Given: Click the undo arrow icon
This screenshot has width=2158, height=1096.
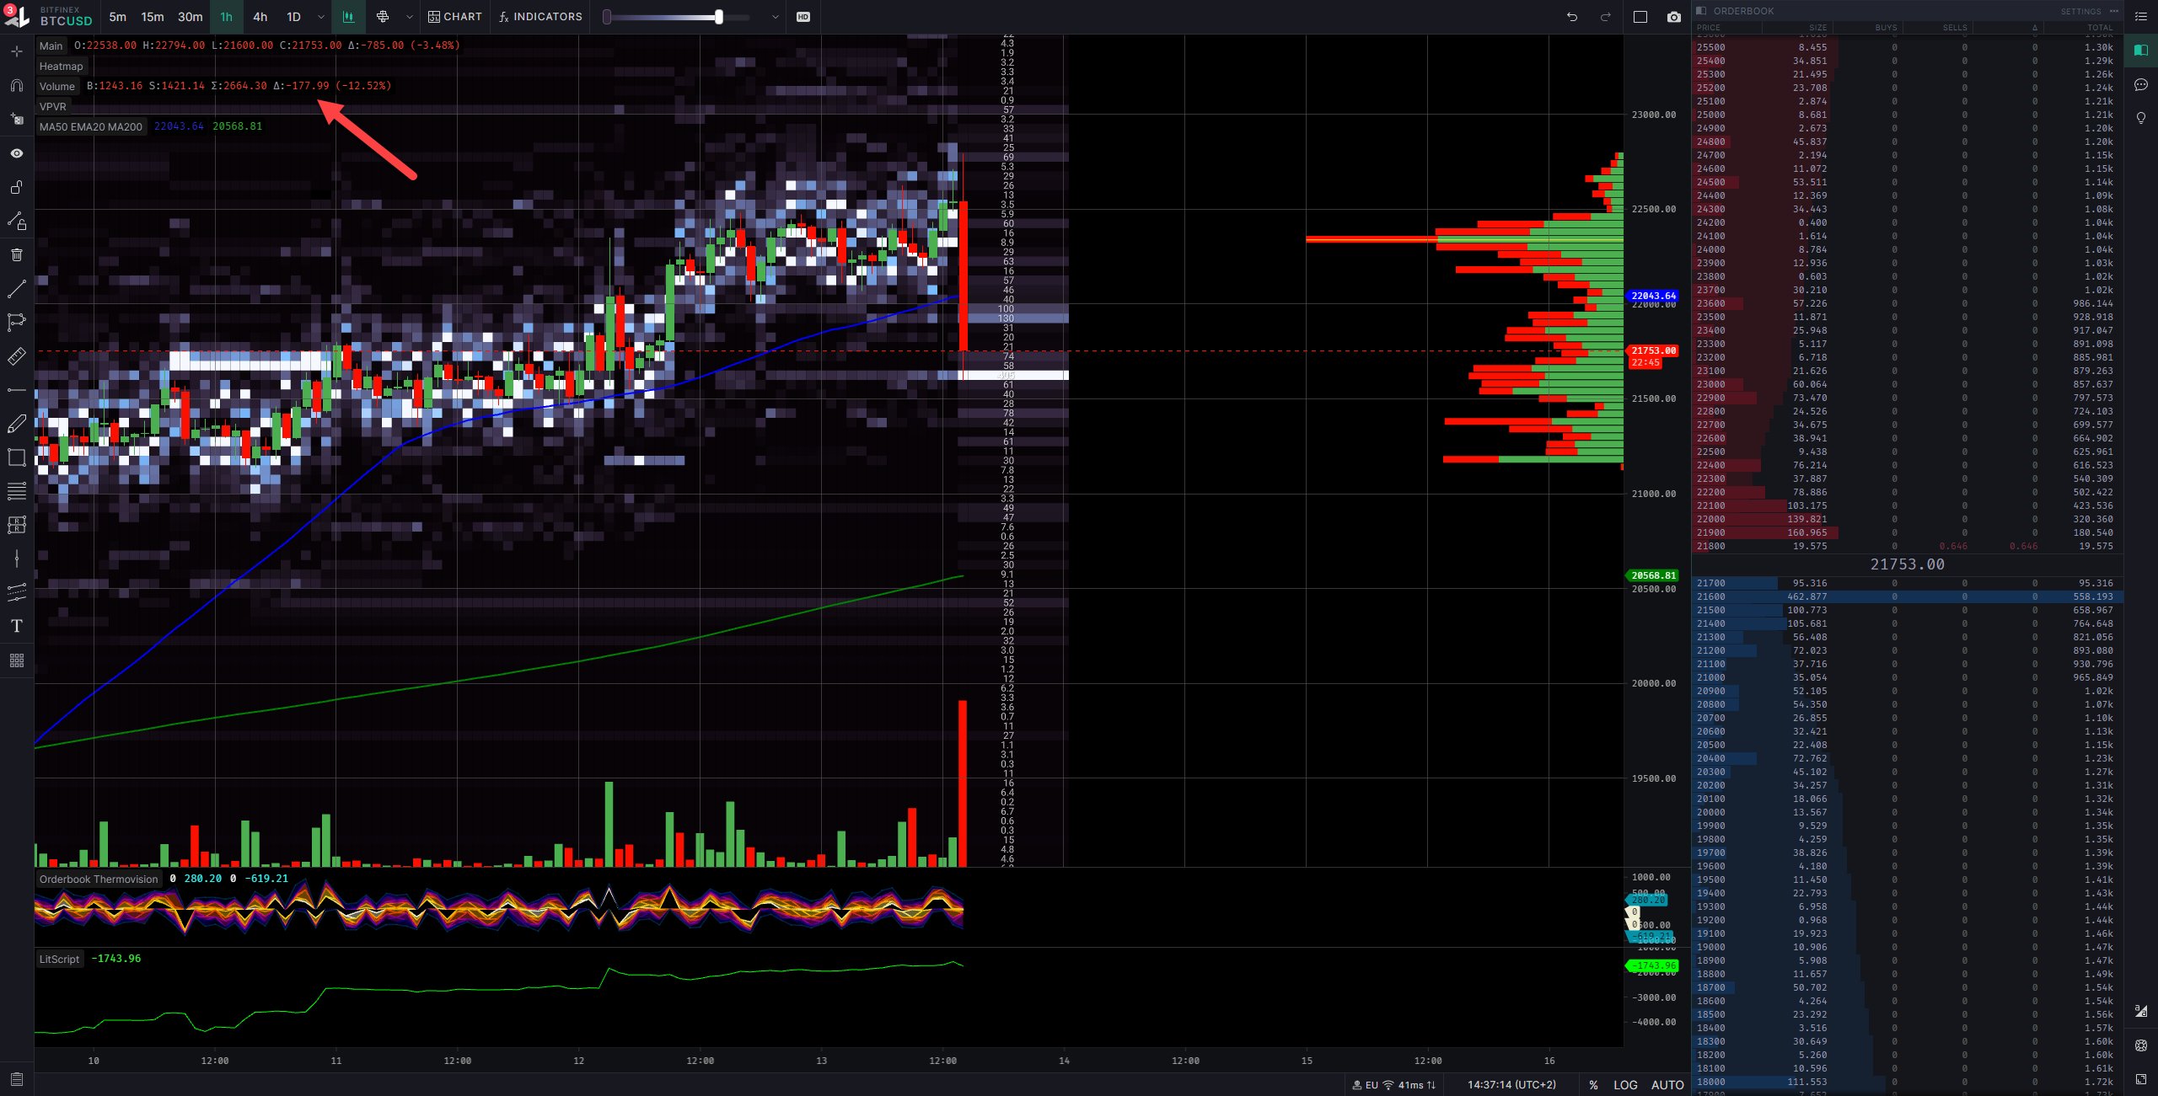Looking at the screenshot, I should 1570,16.
